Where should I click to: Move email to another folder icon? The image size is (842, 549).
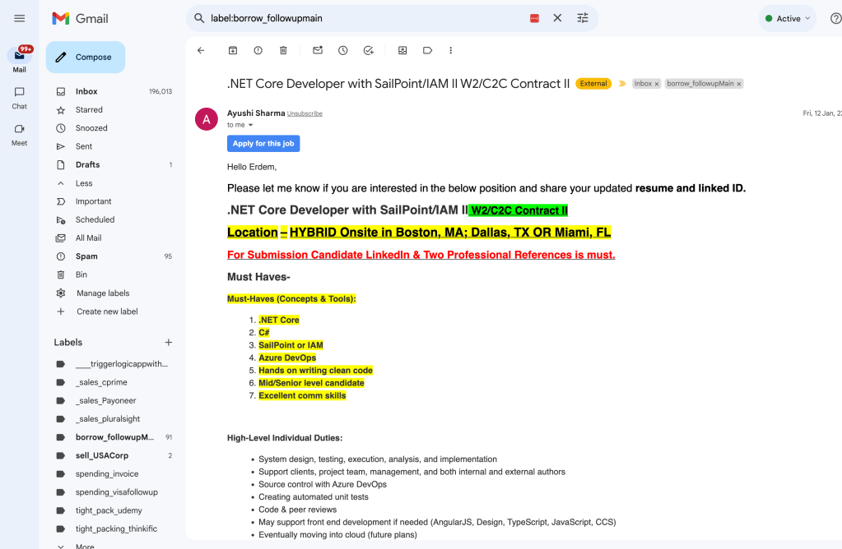click(x=402, y=50)
